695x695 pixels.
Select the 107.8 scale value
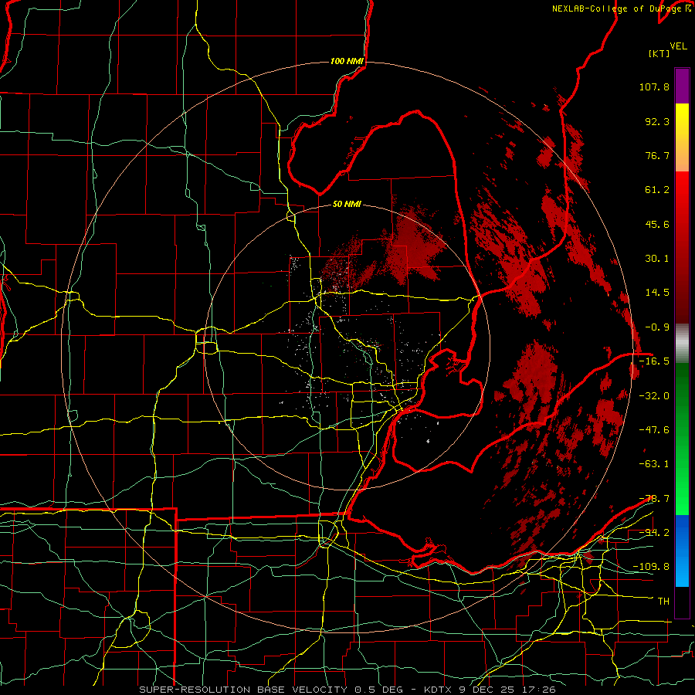[654, 86]
